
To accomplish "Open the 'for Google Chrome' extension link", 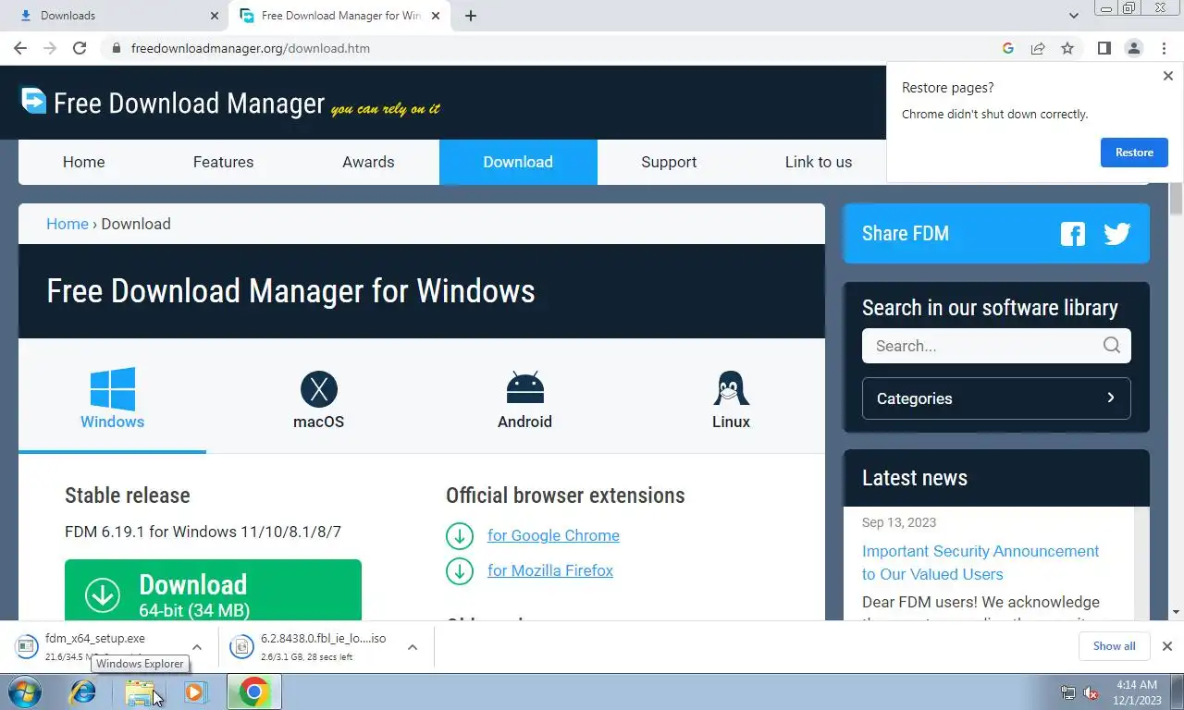I will click(x=553, y=535).
